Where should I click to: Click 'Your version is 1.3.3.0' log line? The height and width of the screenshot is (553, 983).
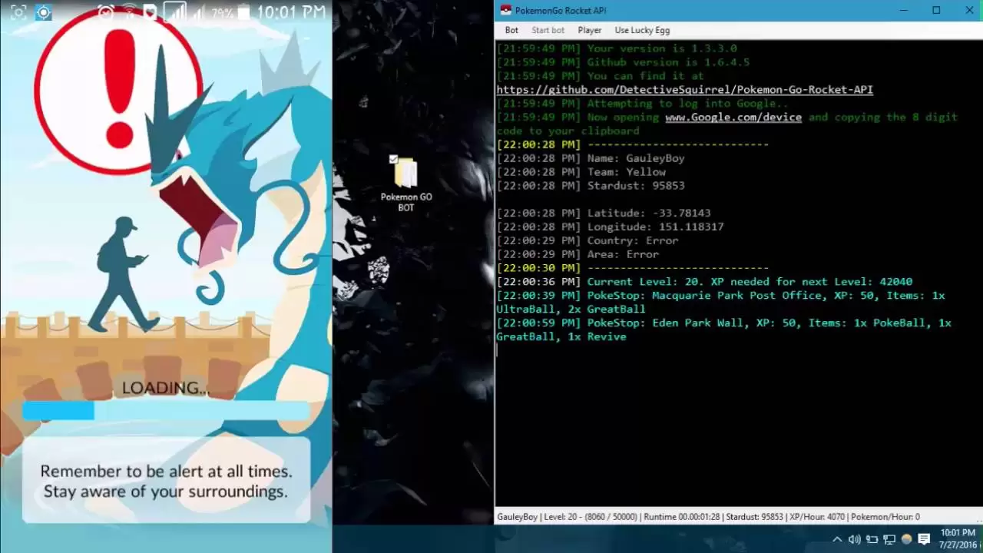617,48
